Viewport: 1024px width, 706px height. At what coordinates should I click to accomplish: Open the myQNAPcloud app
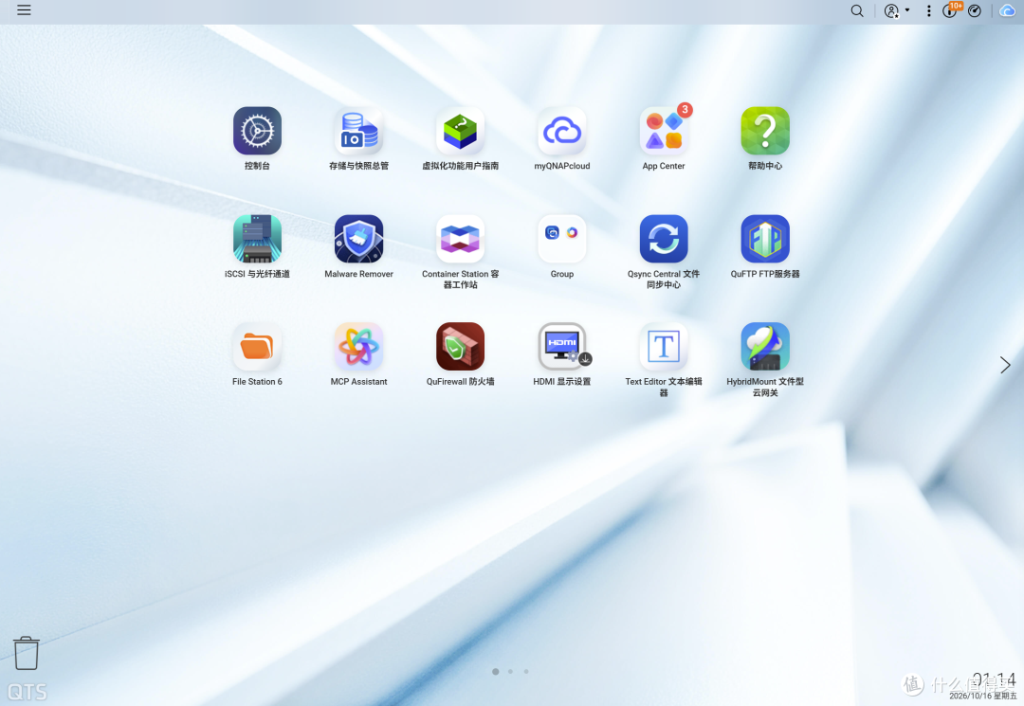(x=561, y=131)
